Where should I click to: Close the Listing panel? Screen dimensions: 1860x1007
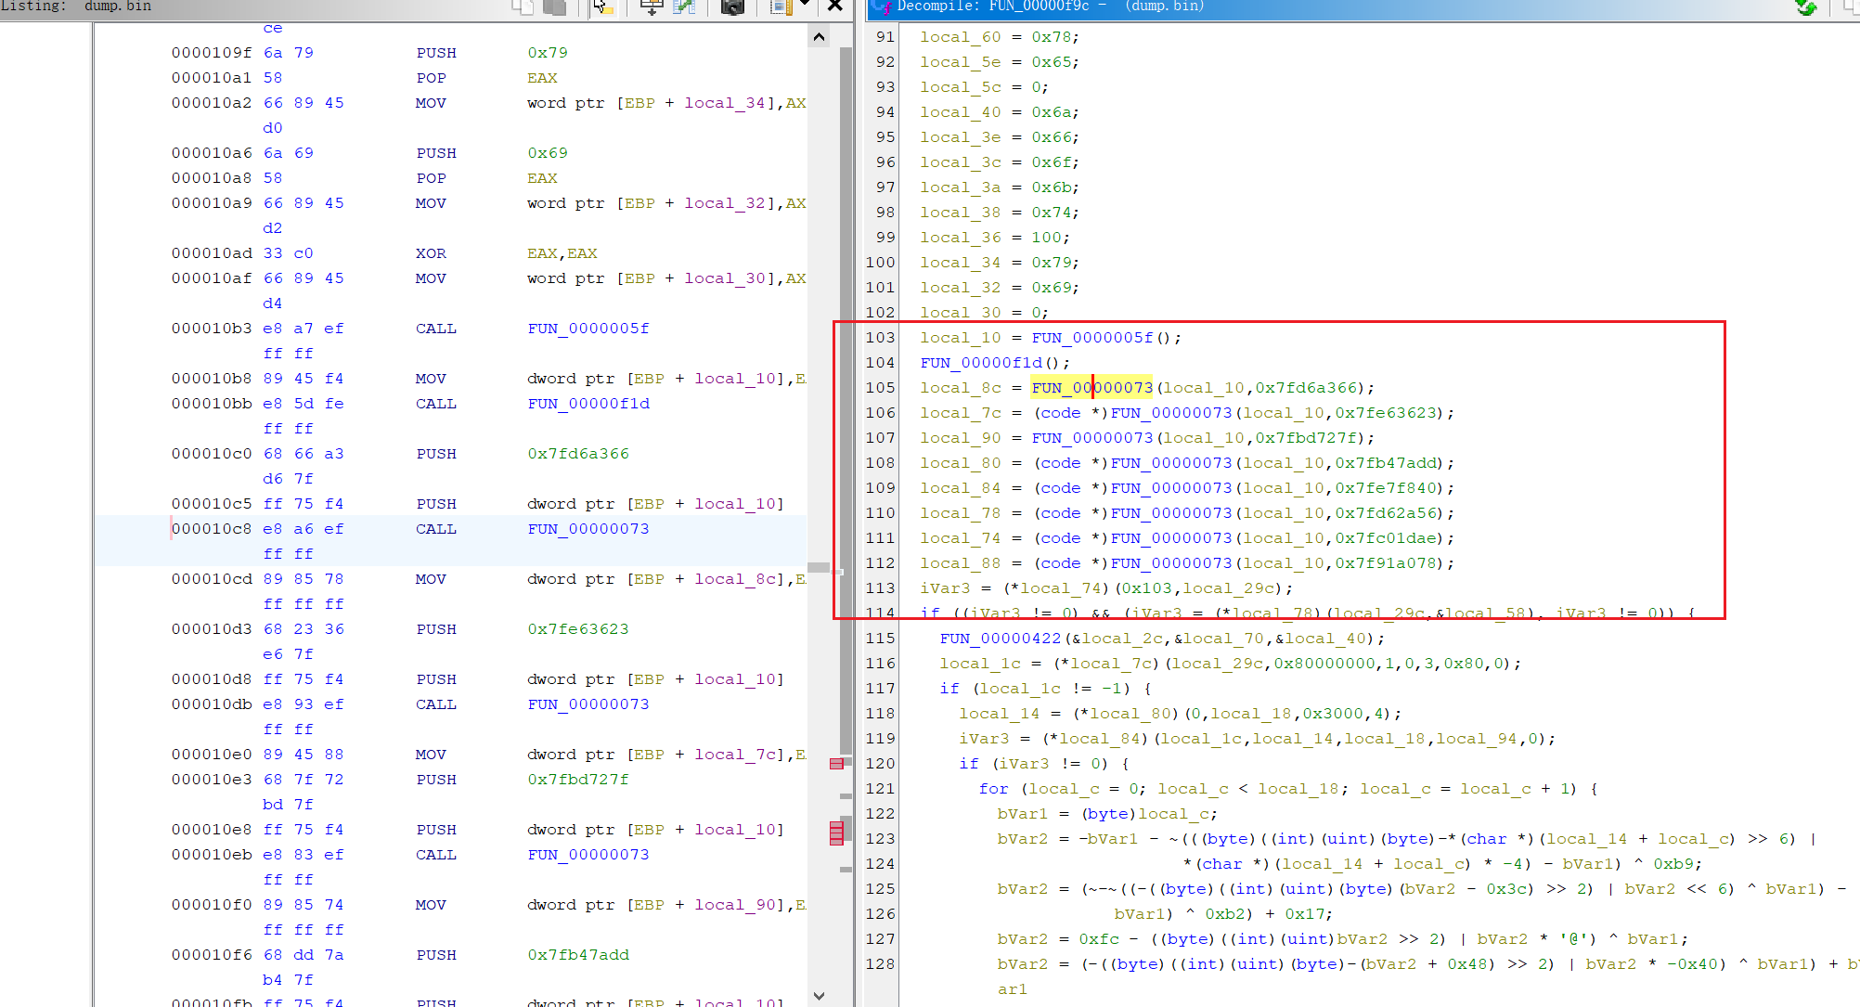[x=835, y=6]
